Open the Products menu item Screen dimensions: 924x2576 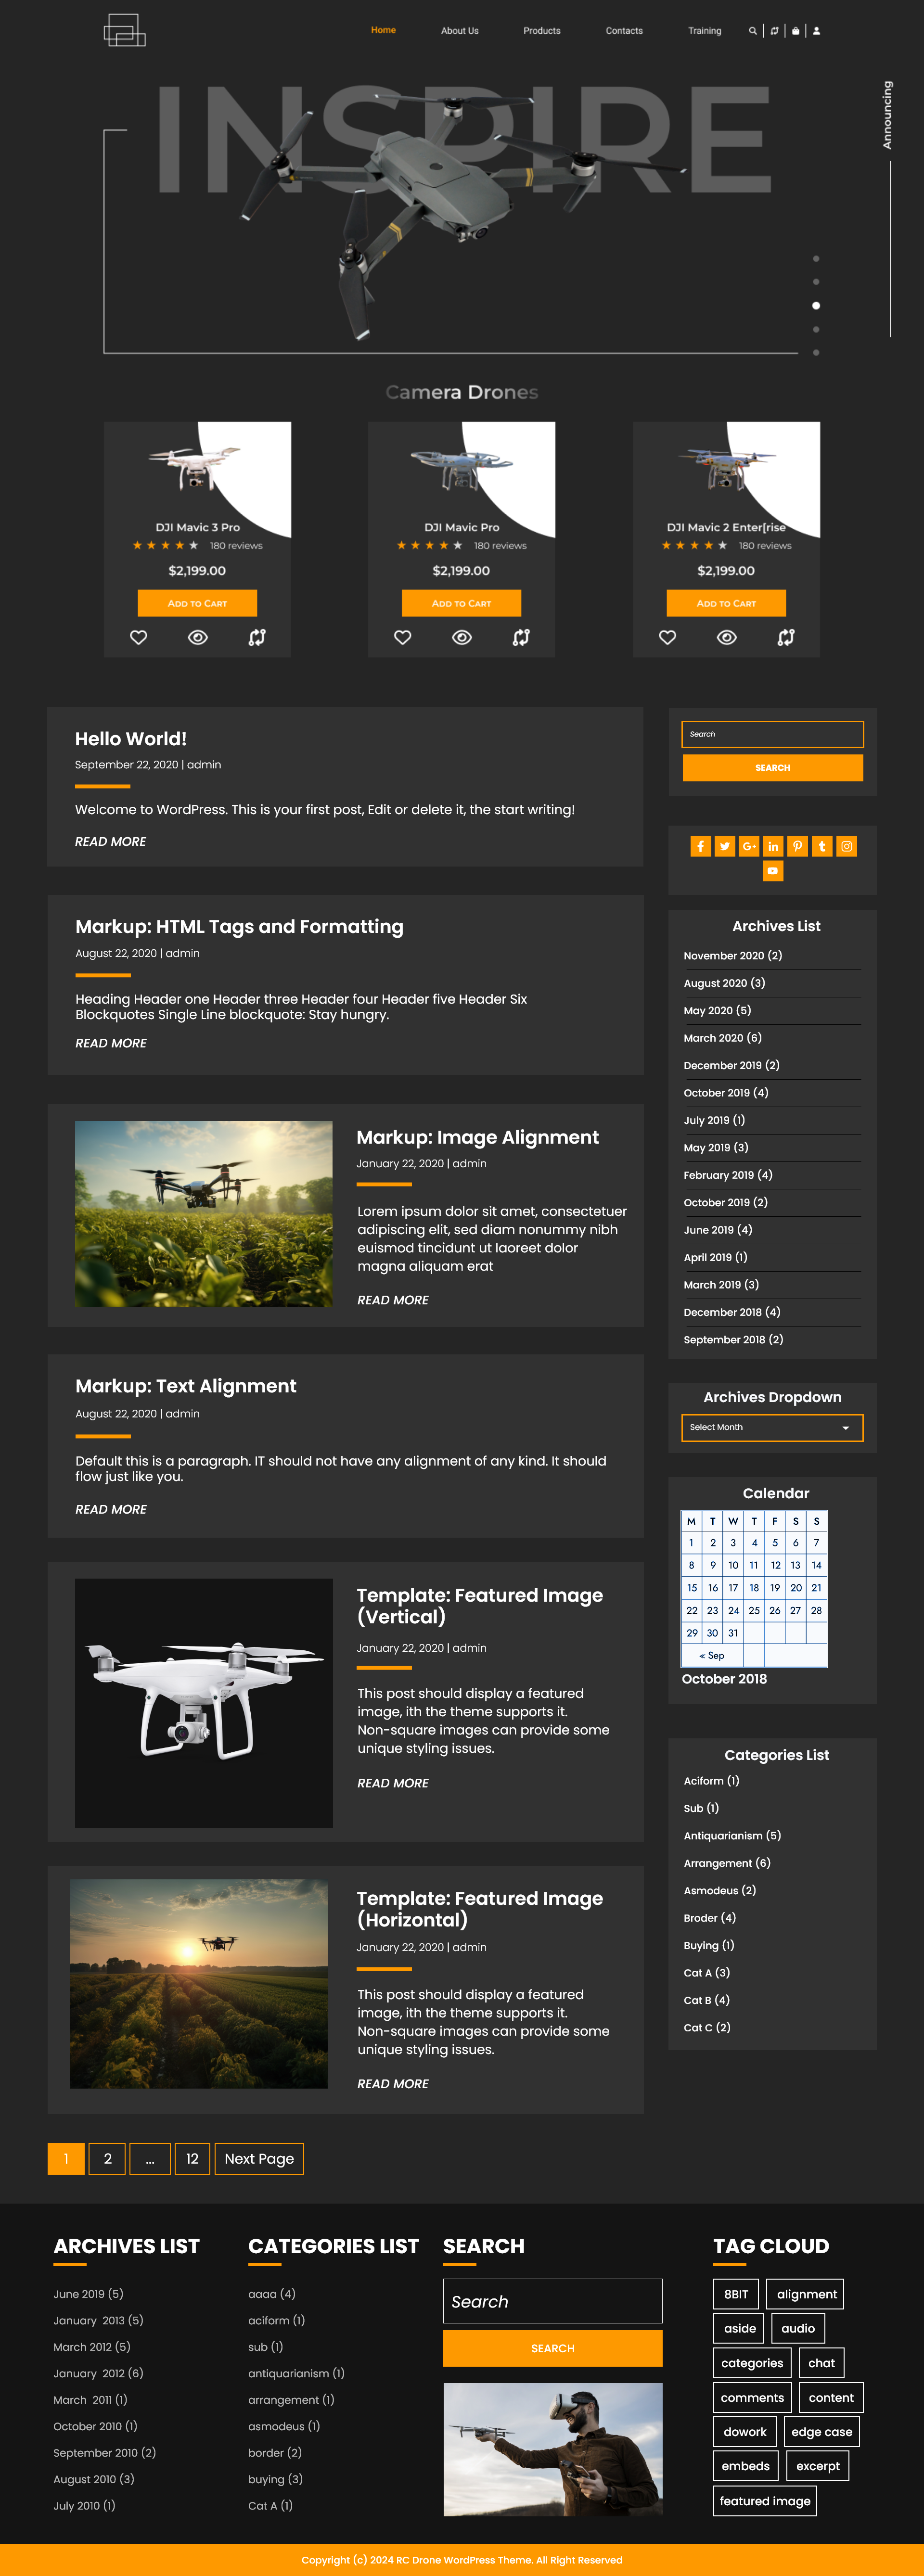[541, 31]
